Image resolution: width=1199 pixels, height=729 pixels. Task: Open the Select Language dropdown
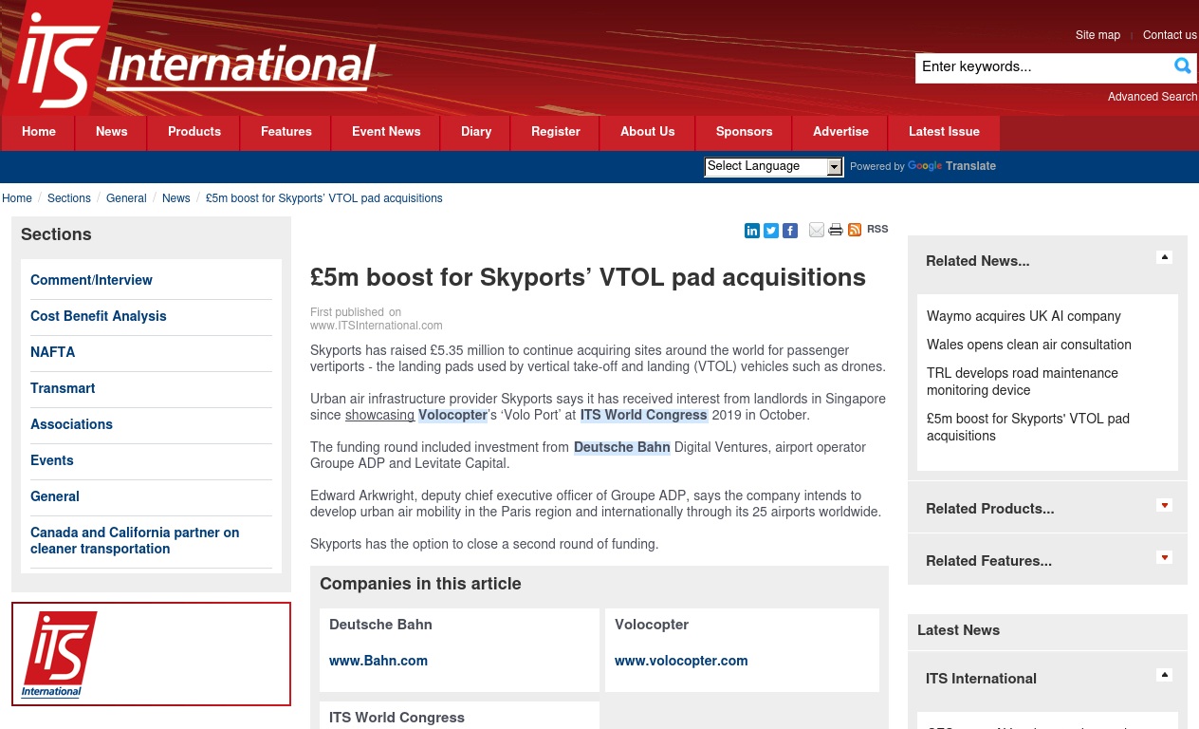tap(774, 167)
